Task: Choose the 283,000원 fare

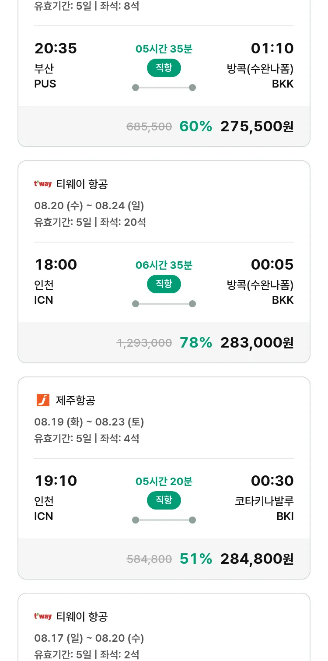Action: 257,343
